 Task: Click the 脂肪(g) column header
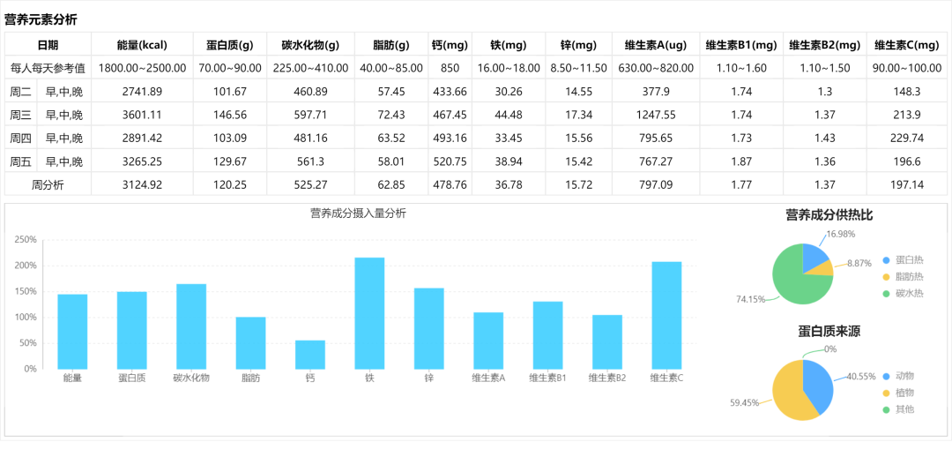pyautogui.click(x=391, y=45)
